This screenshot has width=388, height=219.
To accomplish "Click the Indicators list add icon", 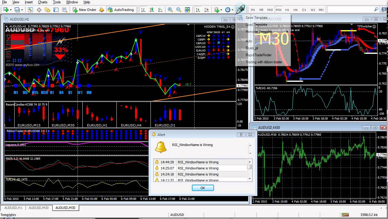I will click(x=217, y=10).
